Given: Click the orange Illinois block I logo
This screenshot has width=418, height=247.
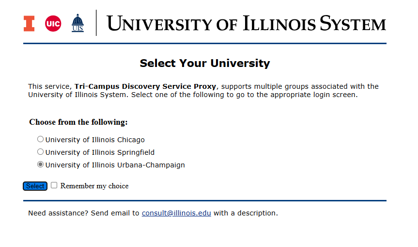Looking at the screenshot, I should [29, 23].
